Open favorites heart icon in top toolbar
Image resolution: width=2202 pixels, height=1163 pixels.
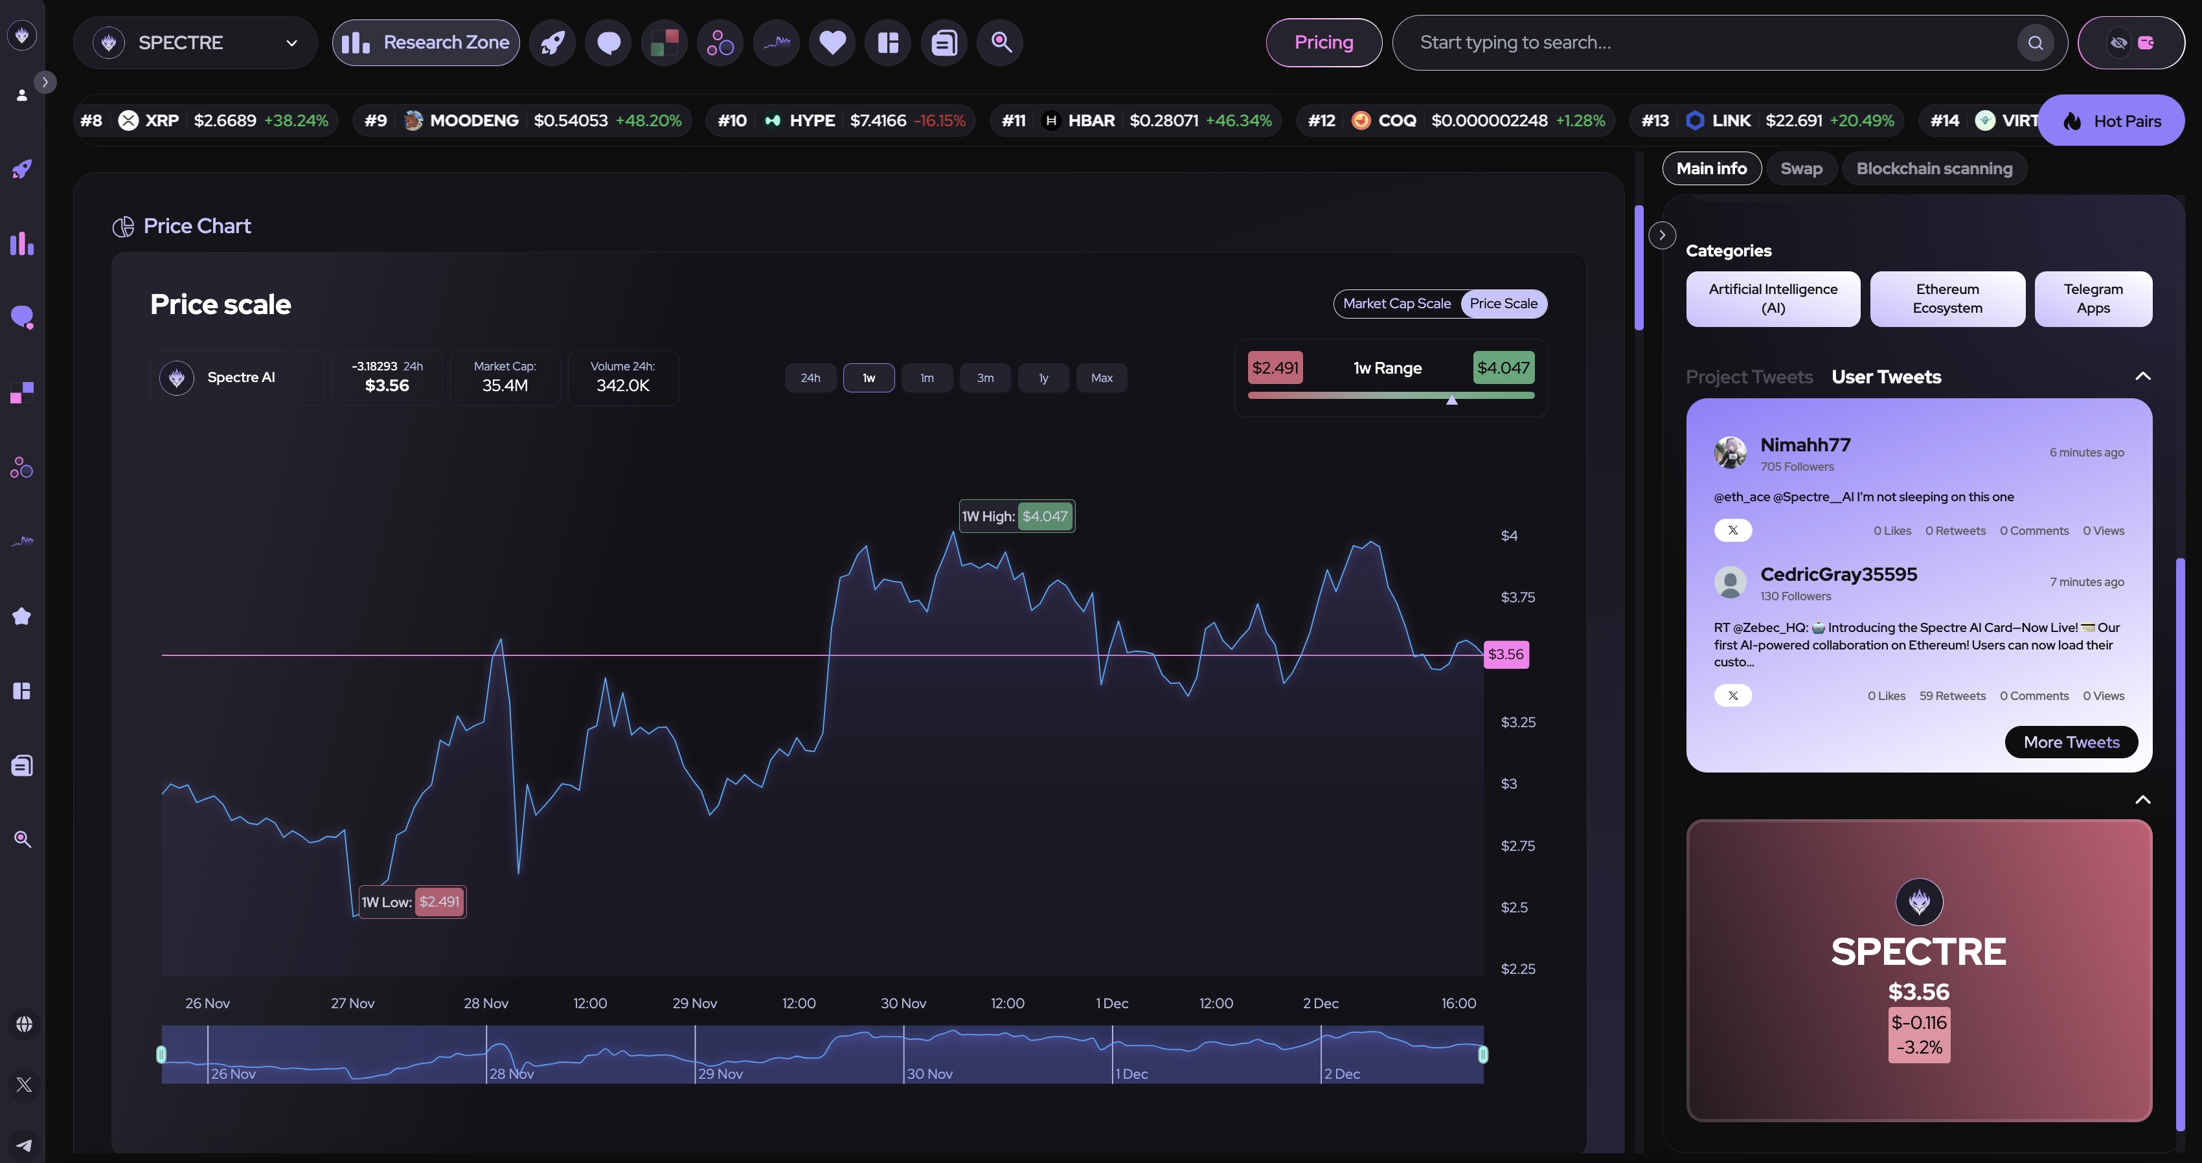point(832,43)
